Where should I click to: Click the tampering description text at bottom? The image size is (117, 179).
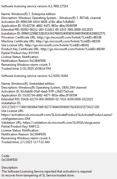[46, 173]
